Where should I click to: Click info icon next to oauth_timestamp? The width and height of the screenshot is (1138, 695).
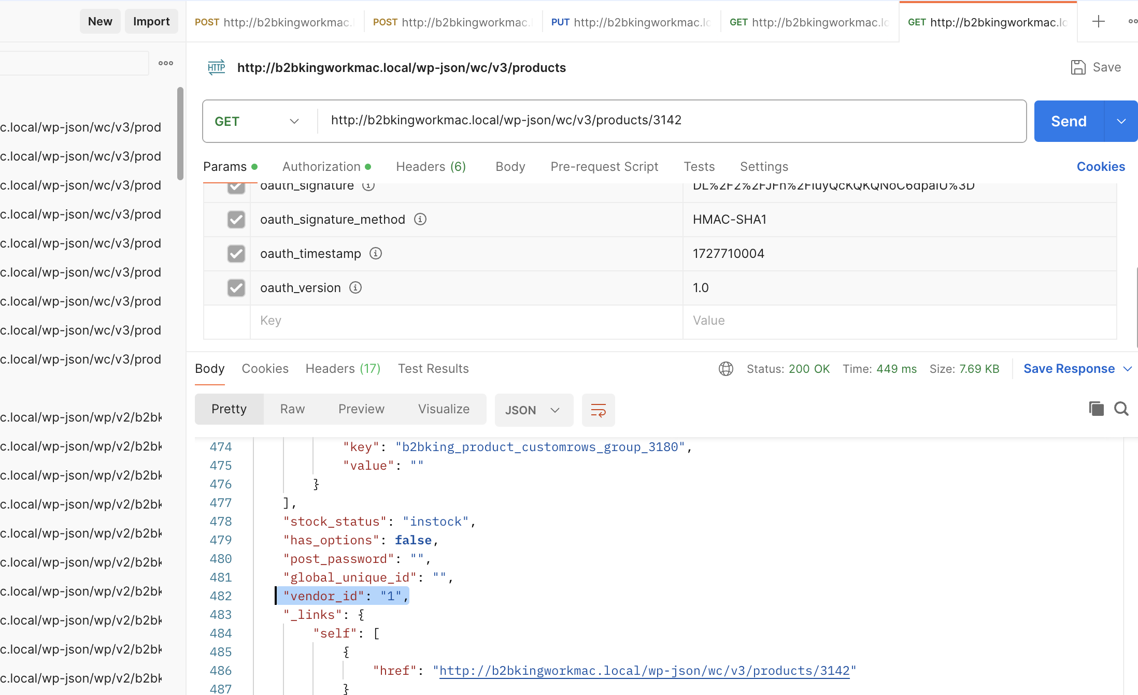[x=376, y=253]
